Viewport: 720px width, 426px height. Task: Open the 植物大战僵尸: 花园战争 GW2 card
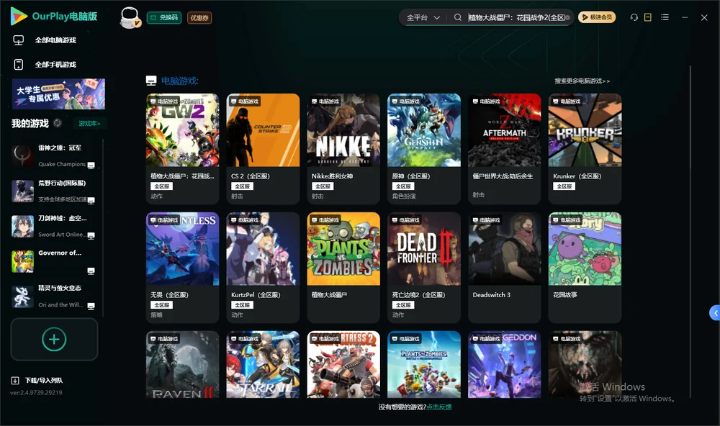(x=182, y=149)
